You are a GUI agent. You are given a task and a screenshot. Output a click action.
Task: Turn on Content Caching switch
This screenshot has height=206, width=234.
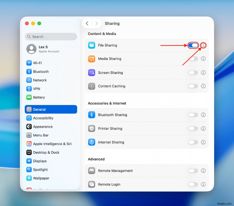(193, 86)
